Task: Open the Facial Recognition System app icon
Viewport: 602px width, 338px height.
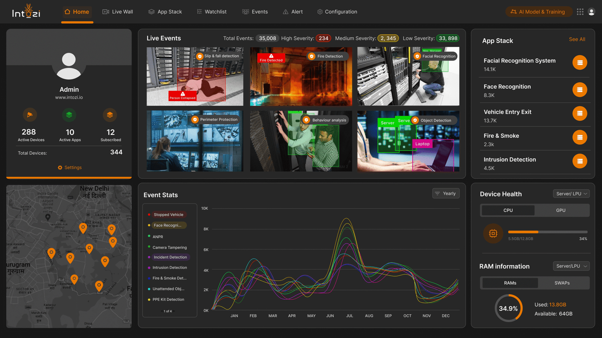Action: [580, 62]
